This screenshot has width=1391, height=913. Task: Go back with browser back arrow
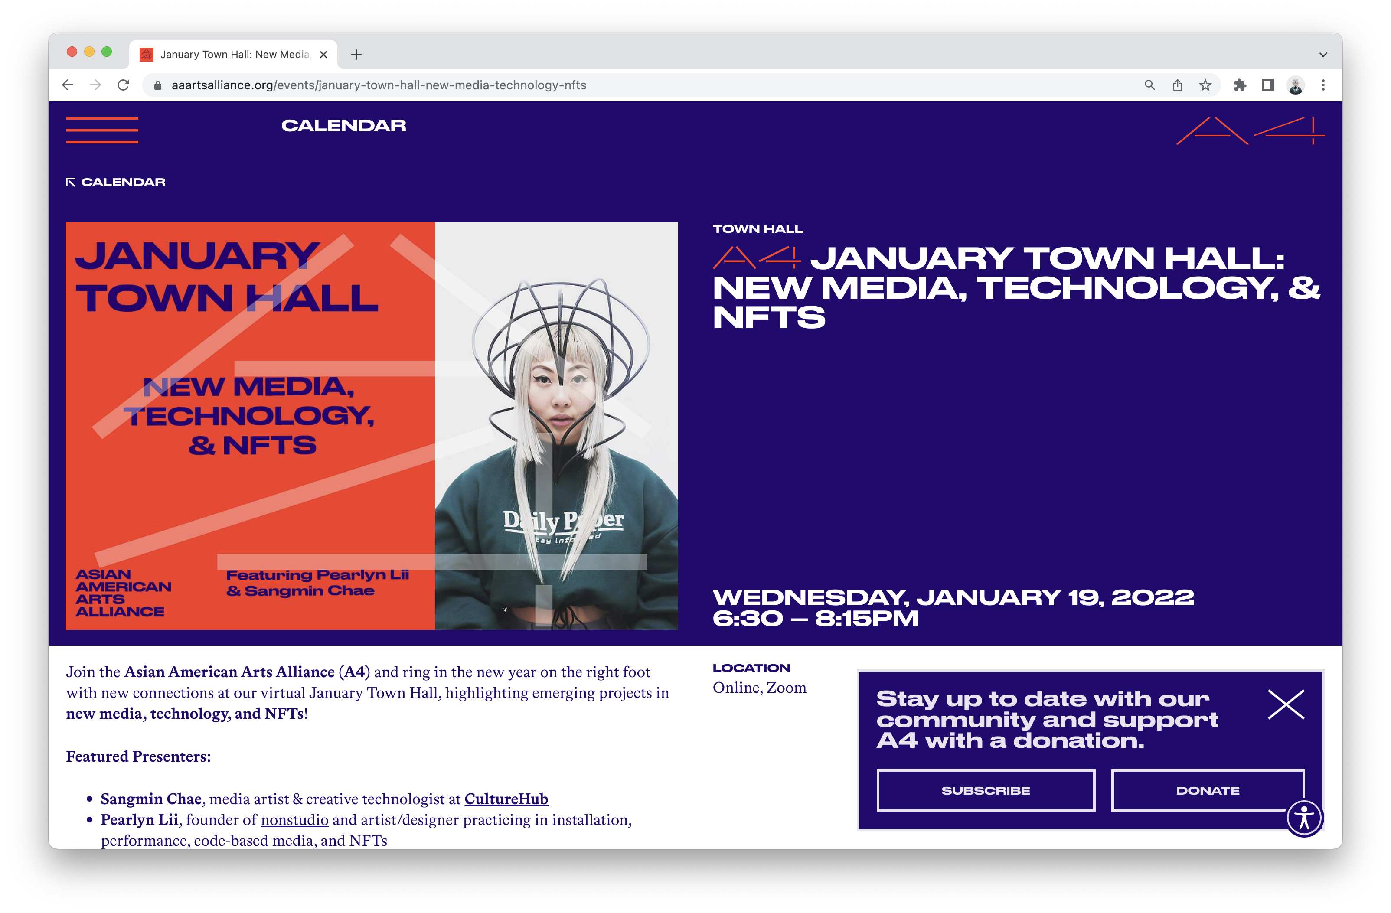tap(68, 85)
